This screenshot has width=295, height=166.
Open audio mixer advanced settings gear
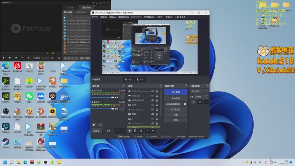(x=94, y=125)
